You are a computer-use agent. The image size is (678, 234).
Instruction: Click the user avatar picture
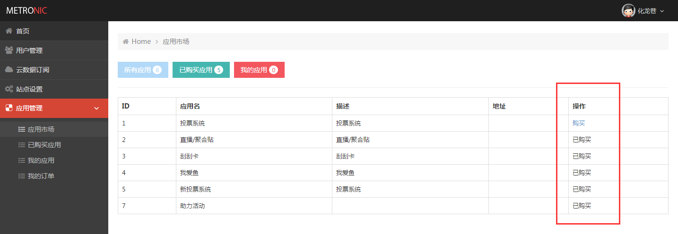coord(628,10)
